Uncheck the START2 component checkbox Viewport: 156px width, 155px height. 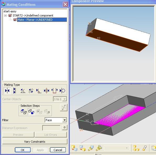[x=10, y=15]
